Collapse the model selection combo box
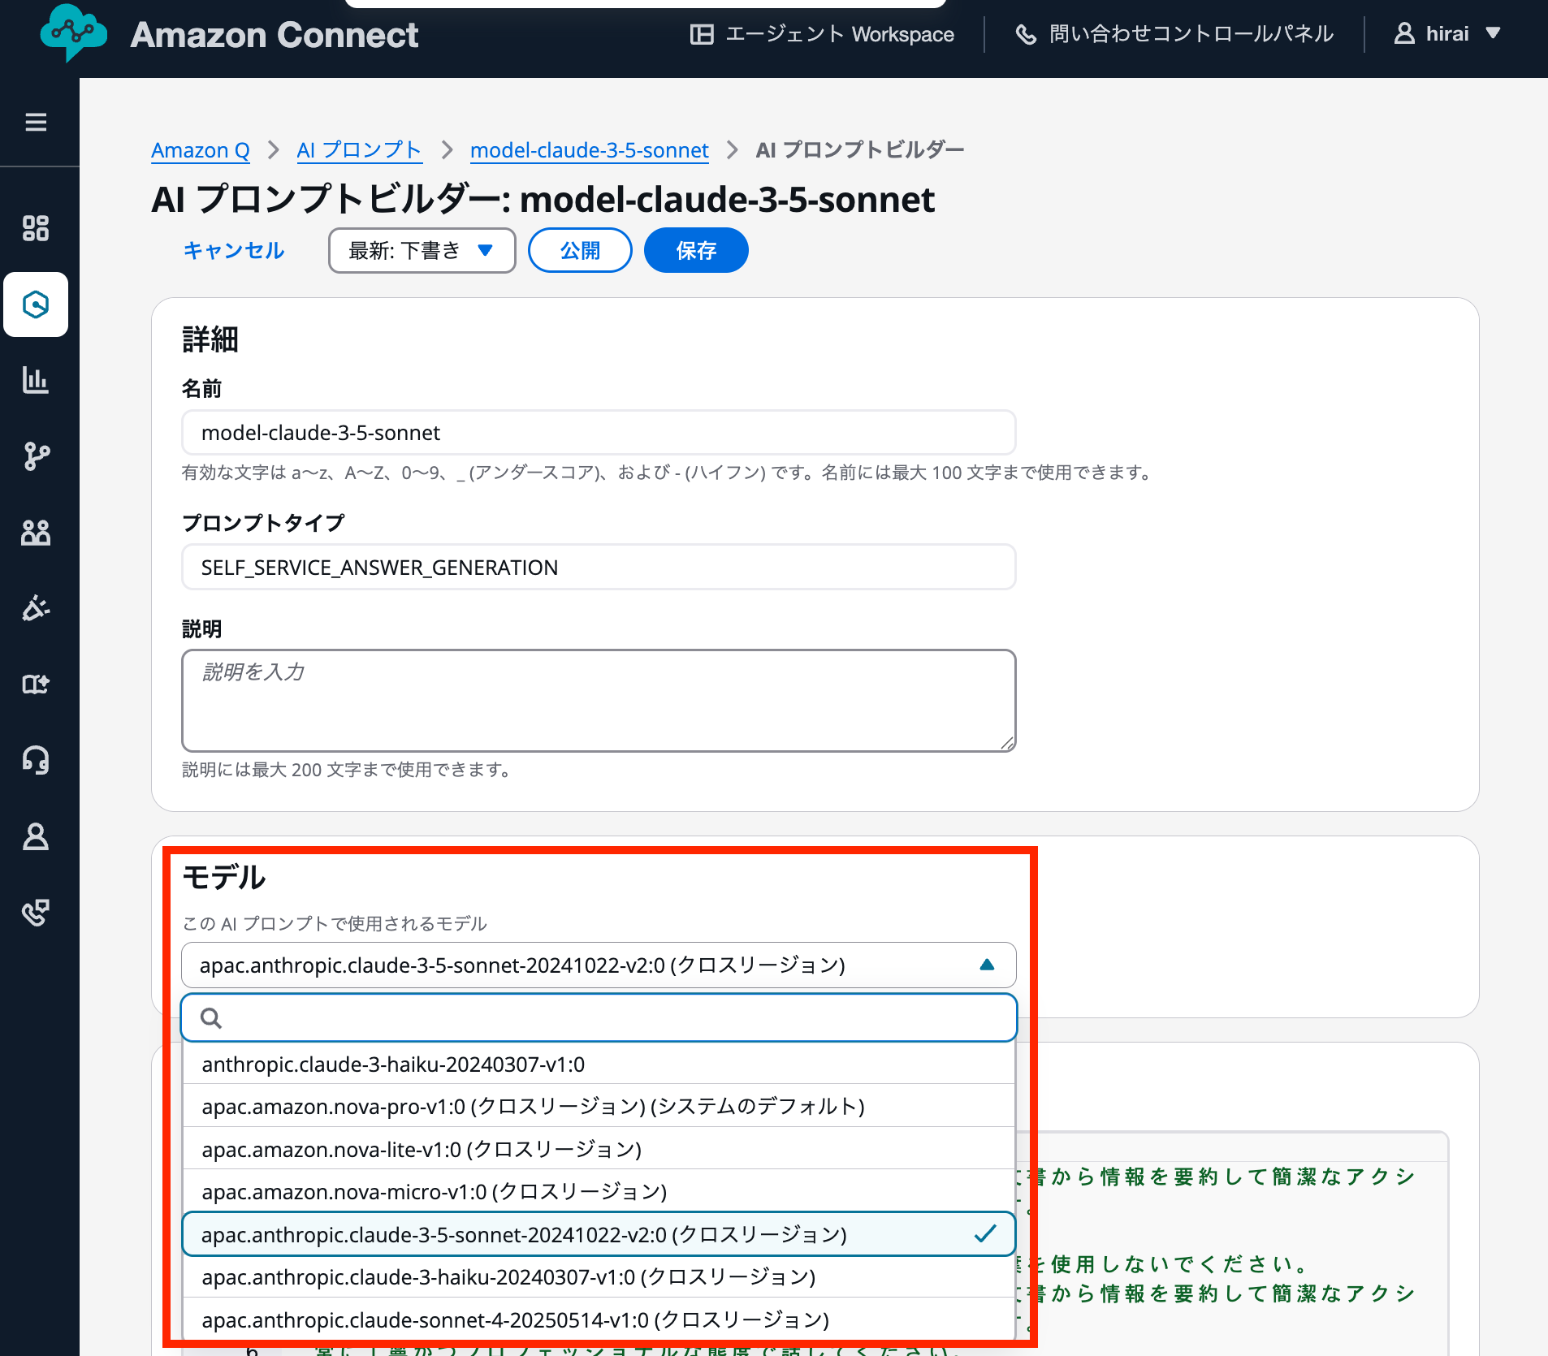The width and height of the screenshot is (1548, 1356). (599, 965)
